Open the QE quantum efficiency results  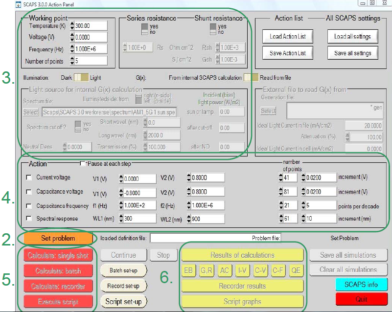click(x=296, y=270)
